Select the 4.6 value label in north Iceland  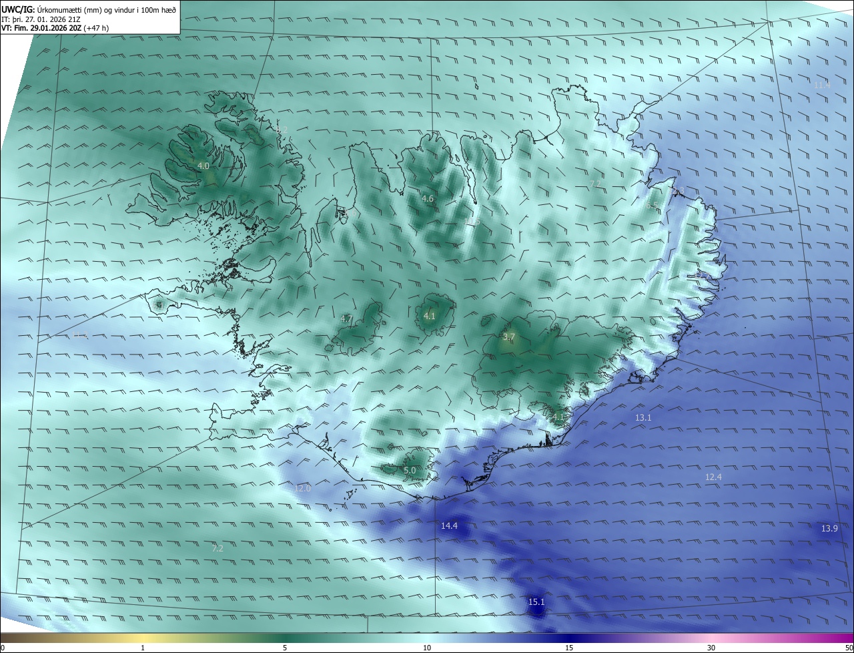pos(428,198)
